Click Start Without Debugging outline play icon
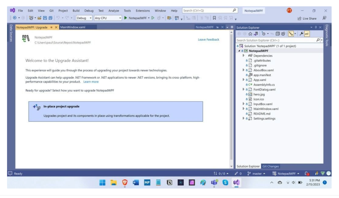Screen dimensions: 339x198 click(x=153, y=18)
